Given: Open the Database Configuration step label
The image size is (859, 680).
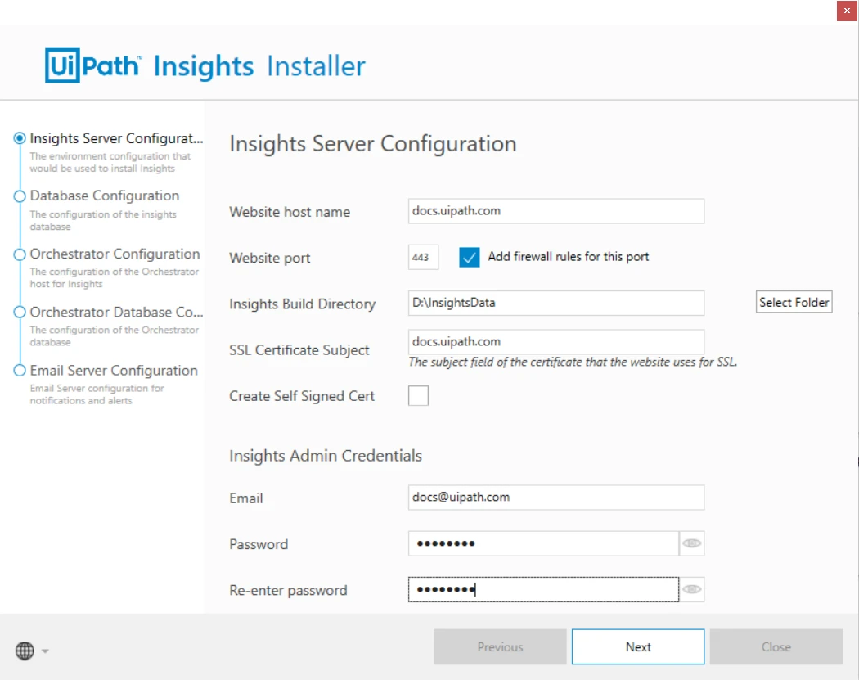Looking at the screenshot, I should pos(105,196).
